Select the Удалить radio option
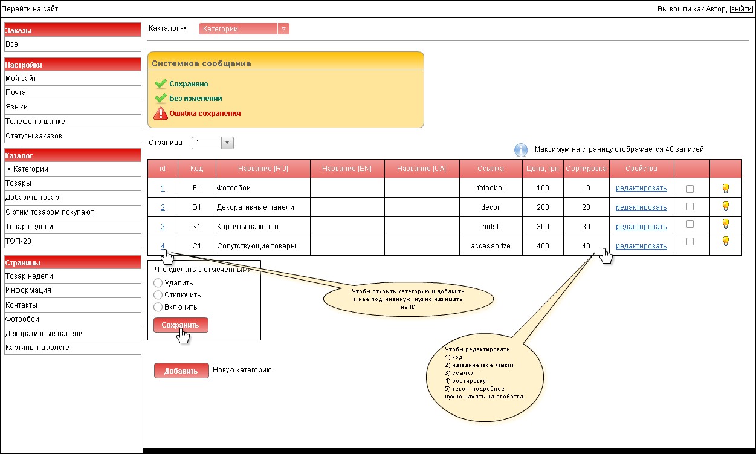Screen dimensions: 756x454 click(158, 282)
